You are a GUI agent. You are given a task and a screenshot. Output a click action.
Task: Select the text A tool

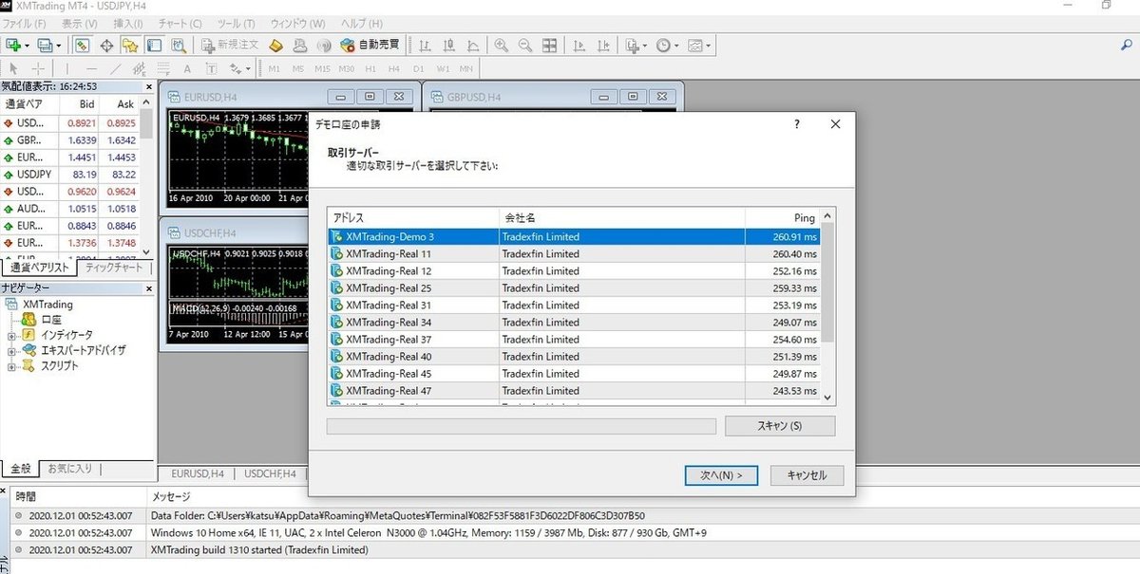click(187, 68)
